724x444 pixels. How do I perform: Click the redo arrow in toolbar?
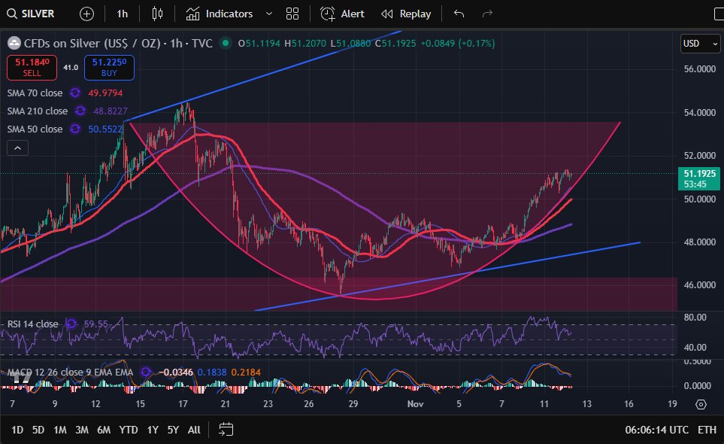[487, 14]
